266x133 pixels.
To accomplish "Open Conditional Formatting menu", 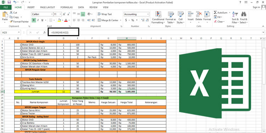I will pyautogui.click(x=158, y=17).
